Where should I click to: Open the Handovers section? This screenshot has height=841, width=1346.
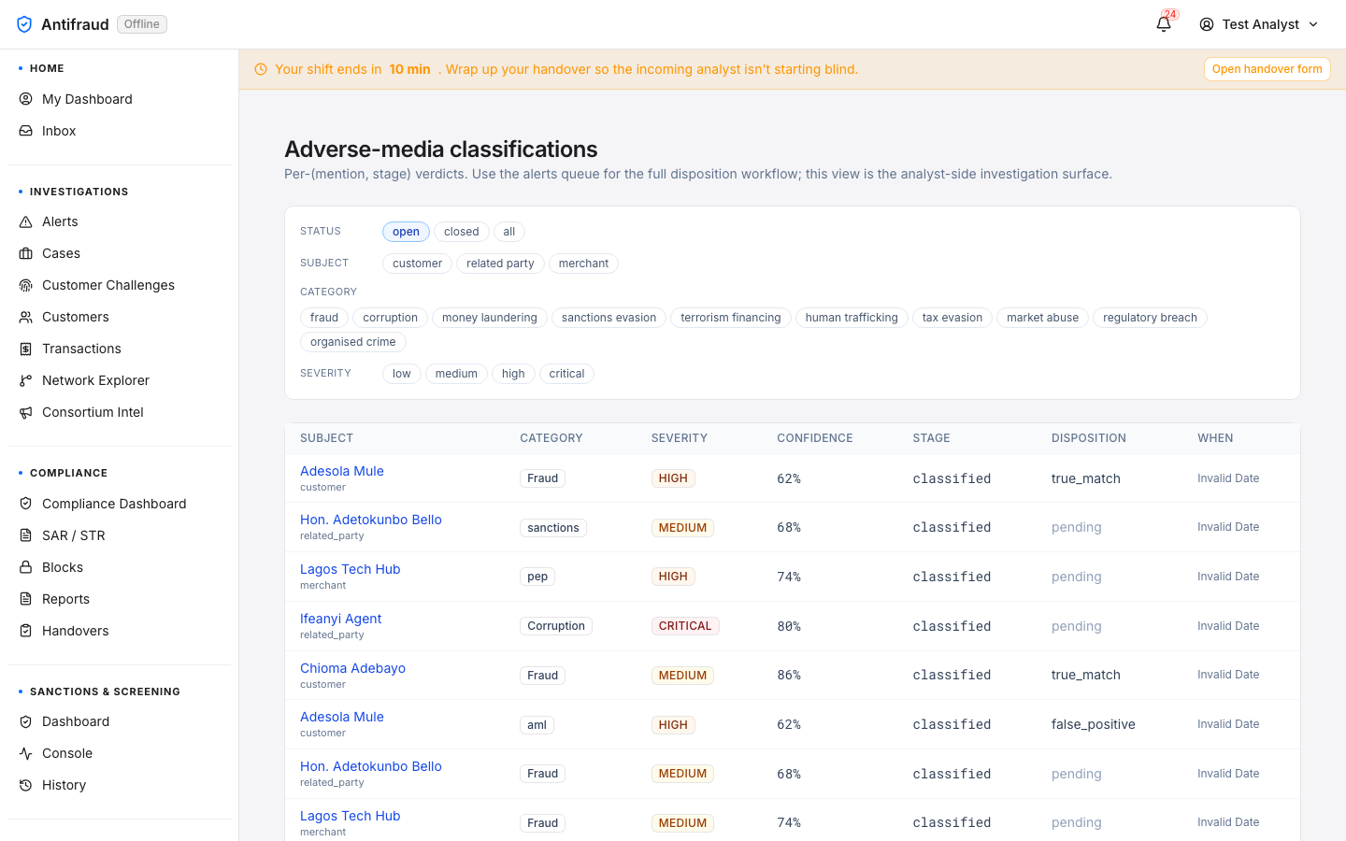(119, 631)
